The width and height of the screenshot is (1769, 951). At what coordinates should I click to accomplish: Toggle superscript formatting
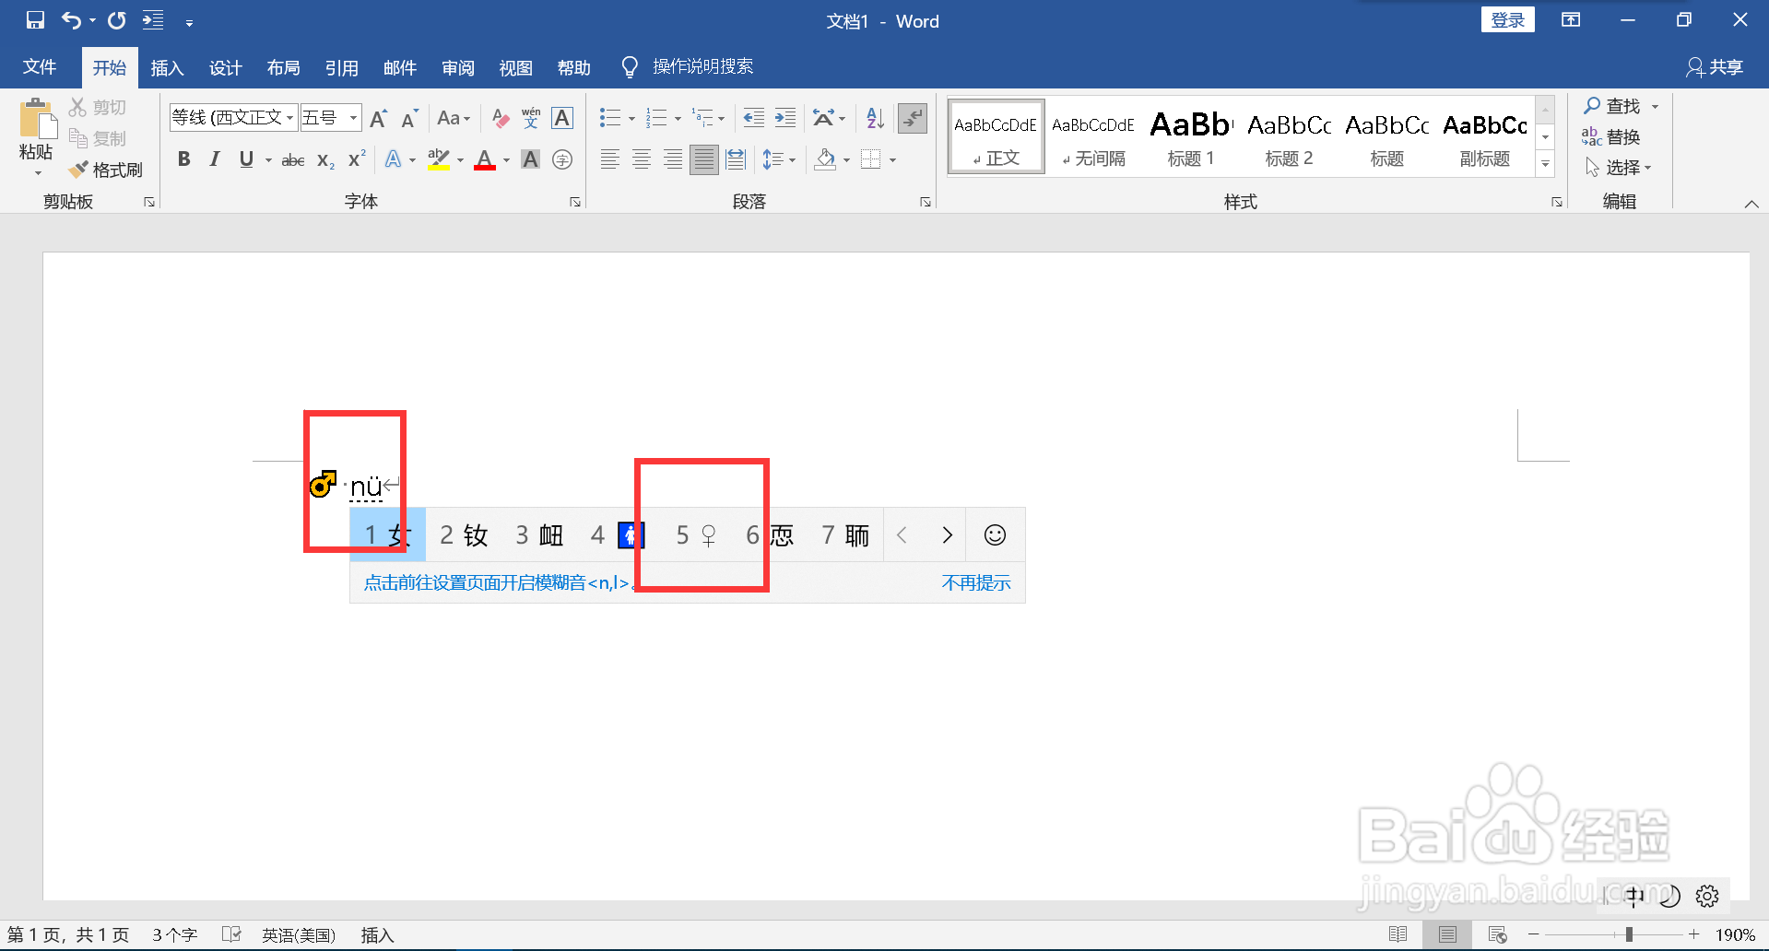(357, 159)
